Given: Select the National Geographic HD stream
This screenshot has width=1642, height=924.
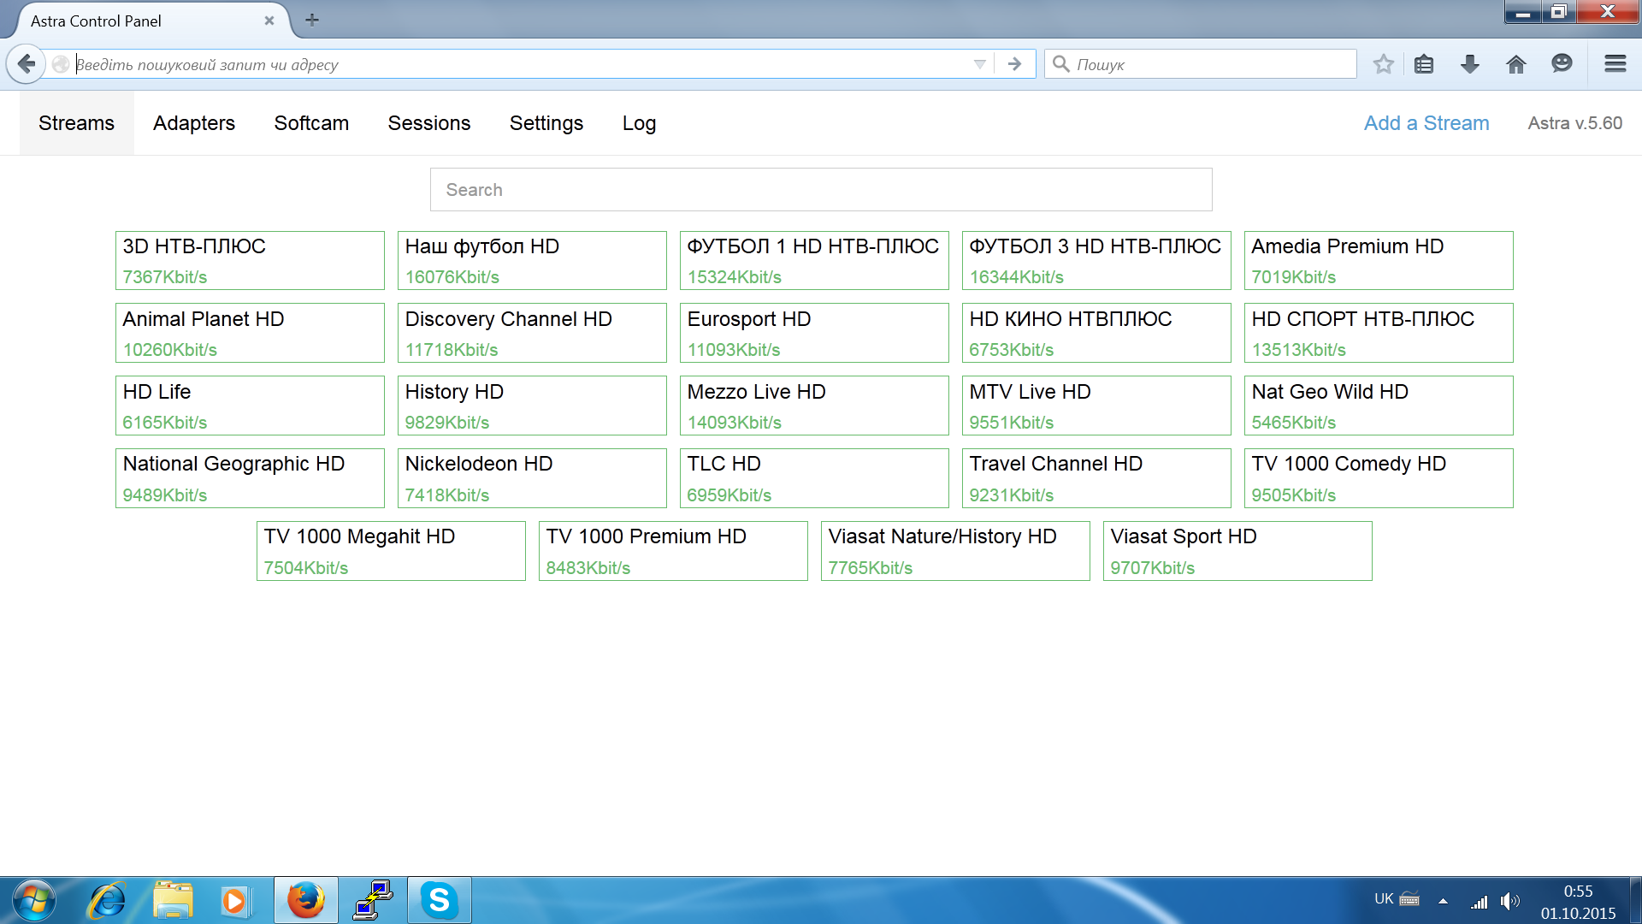Looking at the screenshot, I should [250, 478].
